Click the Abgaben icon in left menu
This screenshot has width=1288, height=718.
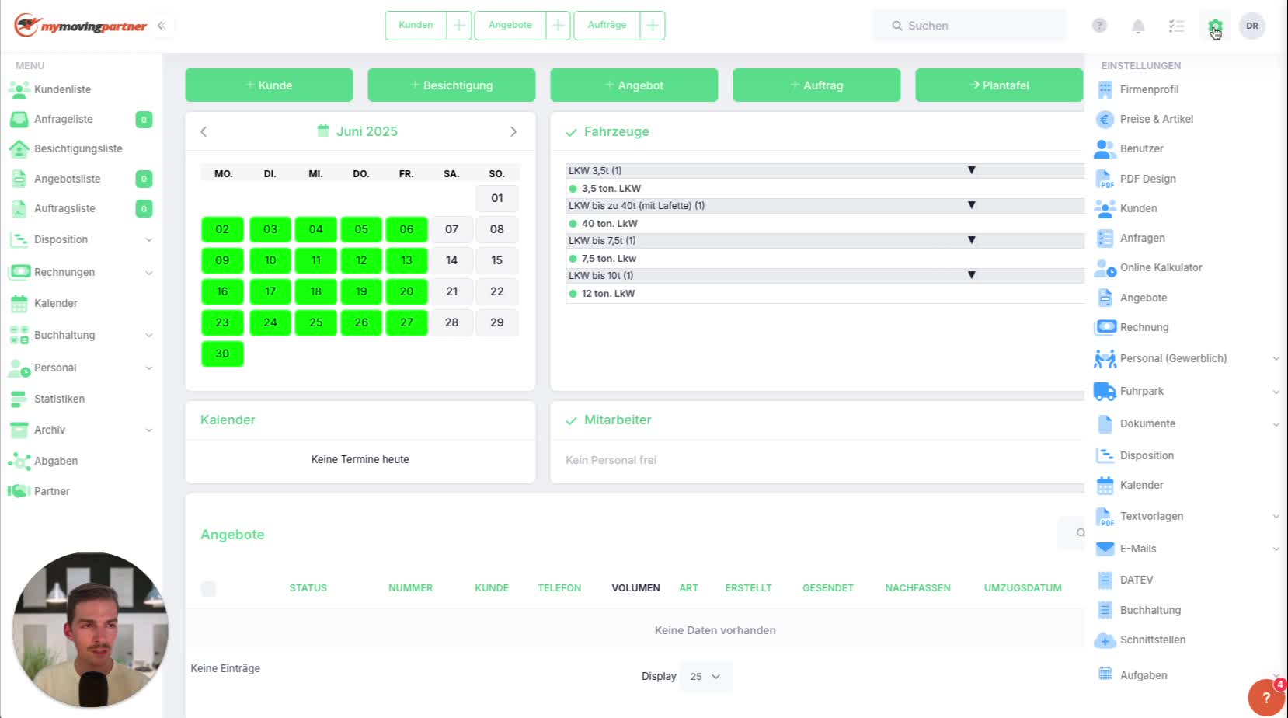coord(19,462)
